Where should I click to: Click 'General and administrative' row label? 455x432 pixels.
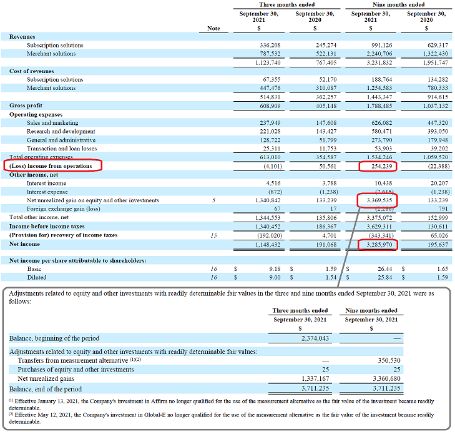pyautogui.click(x=61, y=140)
